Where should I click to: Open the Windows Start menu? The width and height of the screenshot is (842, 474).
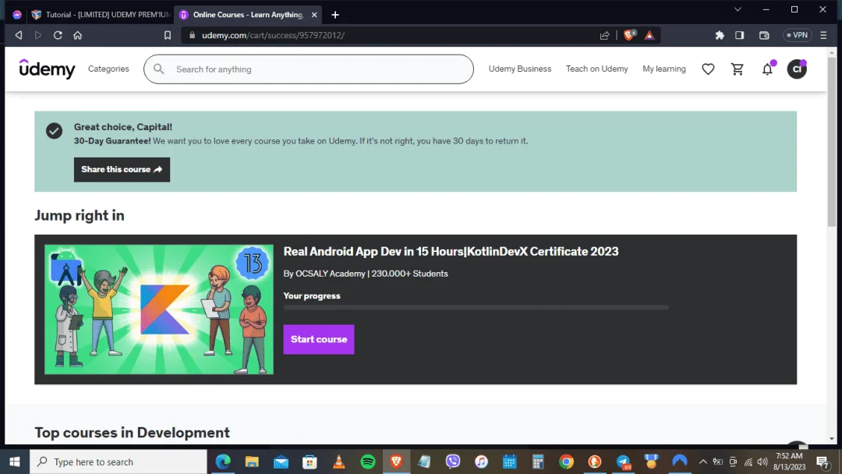(x=15, y=462)
